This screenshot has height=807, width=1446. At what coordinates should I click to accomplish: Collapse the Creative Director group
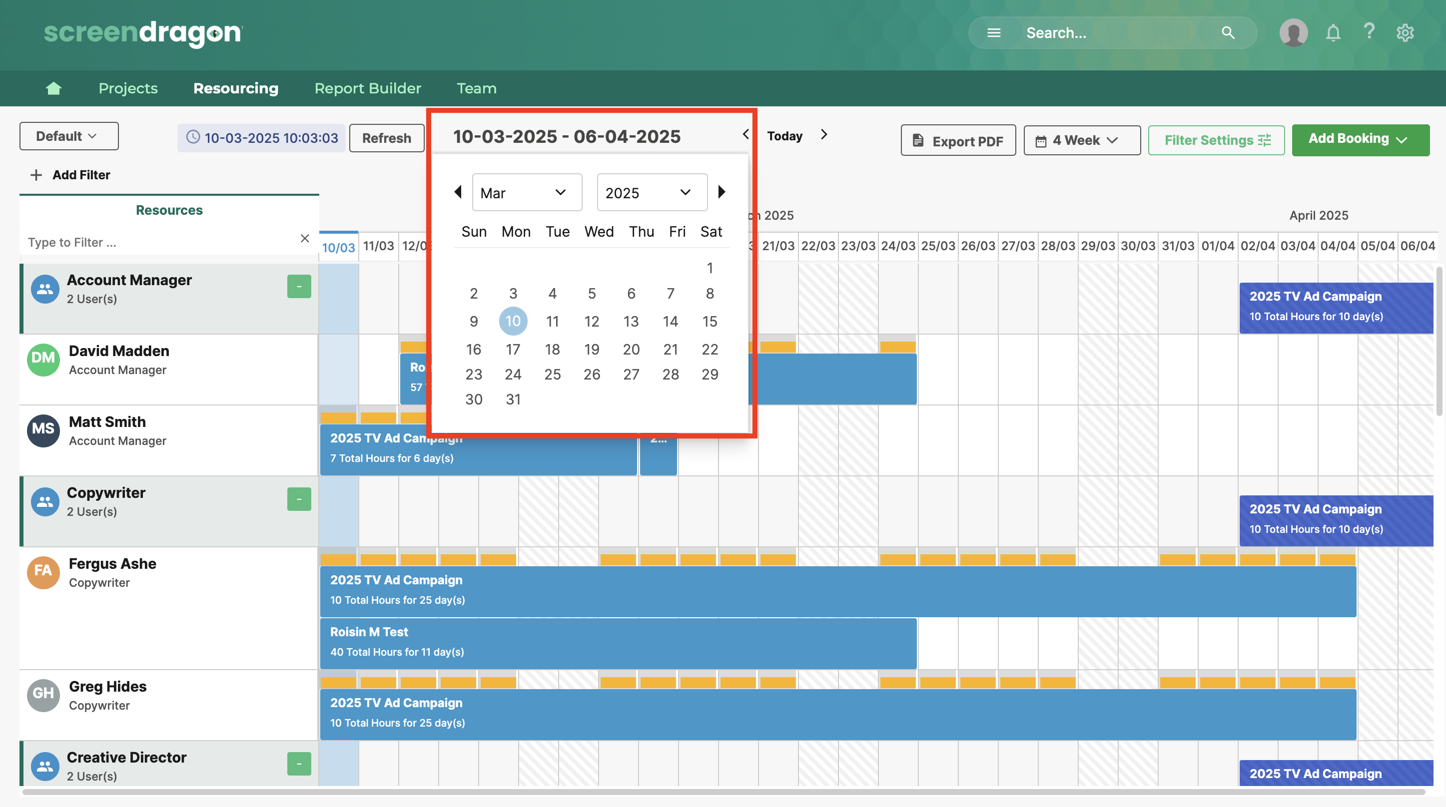(x=299, y=763)
